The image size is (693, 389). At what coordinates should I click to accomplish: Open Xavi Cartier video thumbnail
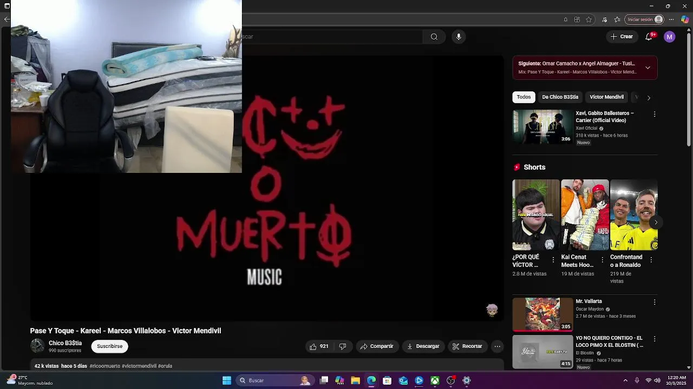[x=542, y=127]
